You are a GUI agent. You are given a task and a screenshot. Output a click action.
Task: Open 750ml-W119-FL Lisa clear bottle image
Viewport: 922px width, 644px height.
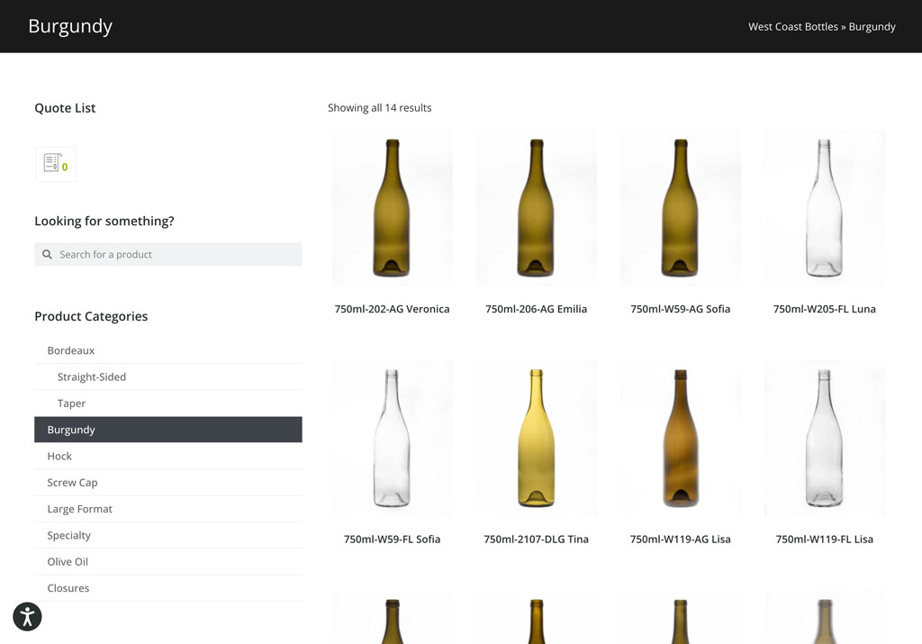825,438
